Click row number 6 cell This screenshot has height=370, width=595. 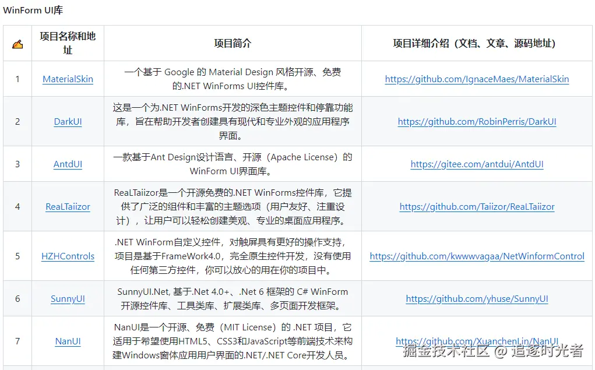coord(17,299)
